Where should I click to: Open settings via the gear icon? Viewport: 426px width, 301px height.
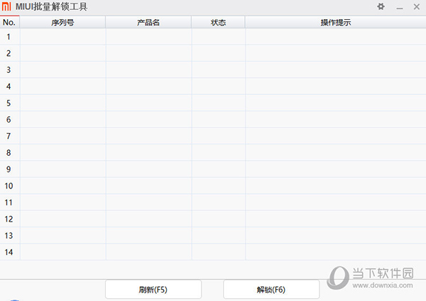(x=381, y=6)
